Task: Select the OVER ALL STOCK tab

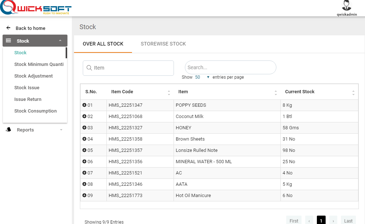Action: click(x=103, y=44)
